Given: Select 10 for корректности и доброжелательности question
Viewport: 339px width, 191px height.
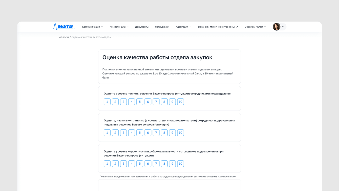Looking at the screenshot, I should coord(181,164).
